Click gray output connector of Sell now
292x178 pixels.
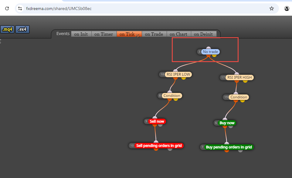tap(160, 125)
